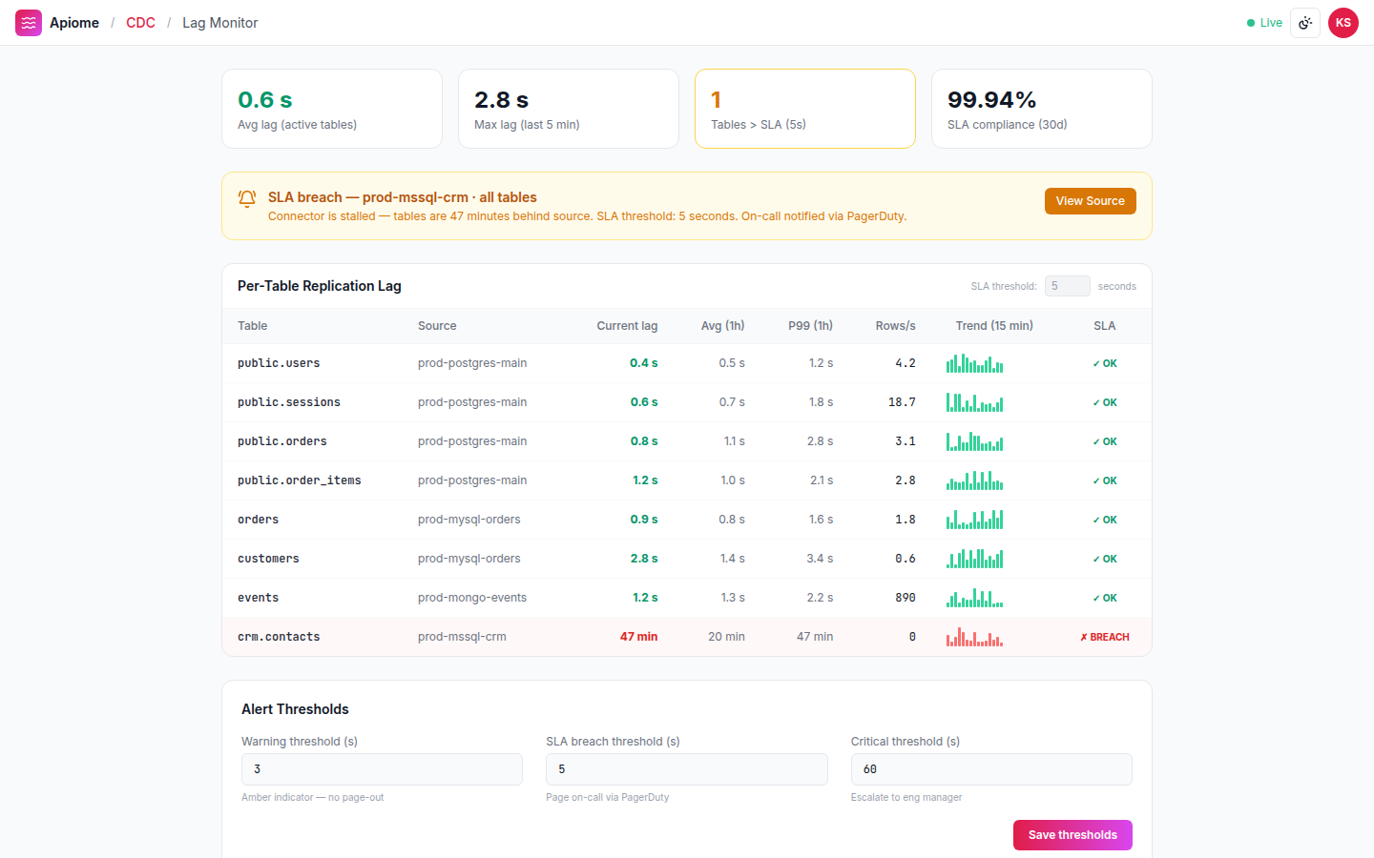The width and height of the screenshot is (1374, 858).
Task: Sort by the Source column header
Action: click(x=437, y=326)
